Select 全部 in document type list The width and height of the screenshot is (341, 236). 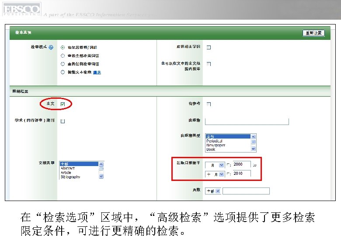(79, 164)
